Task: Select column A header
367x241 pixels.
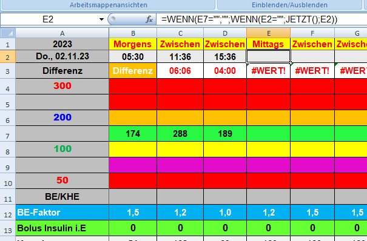Action: 62,33
